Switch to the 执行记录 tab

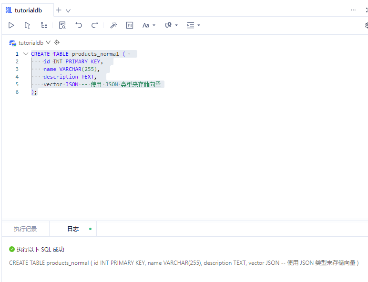coord(25,229)
